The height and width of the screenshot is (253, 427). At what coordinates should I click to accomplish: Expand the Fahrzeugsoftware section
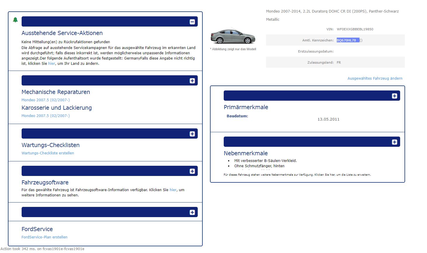click(192, 171)
